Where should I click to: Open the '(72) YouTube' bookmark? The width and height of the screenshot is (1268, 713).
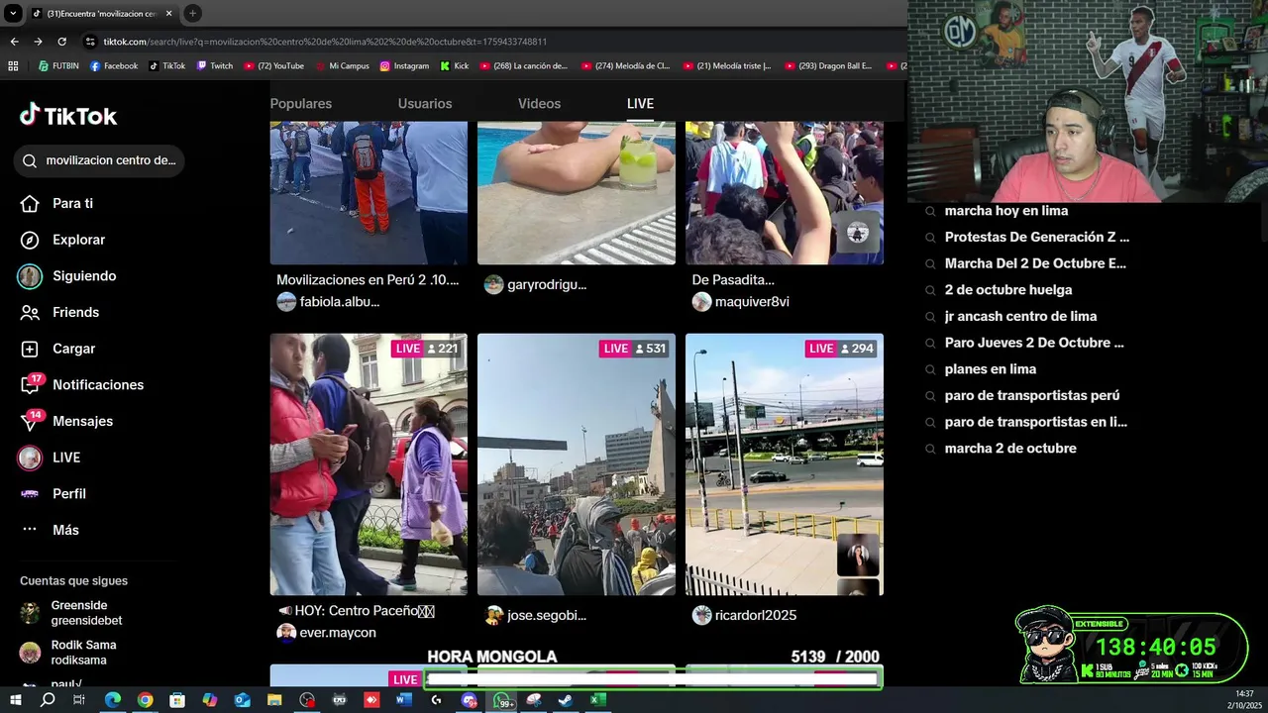point(274,66)
